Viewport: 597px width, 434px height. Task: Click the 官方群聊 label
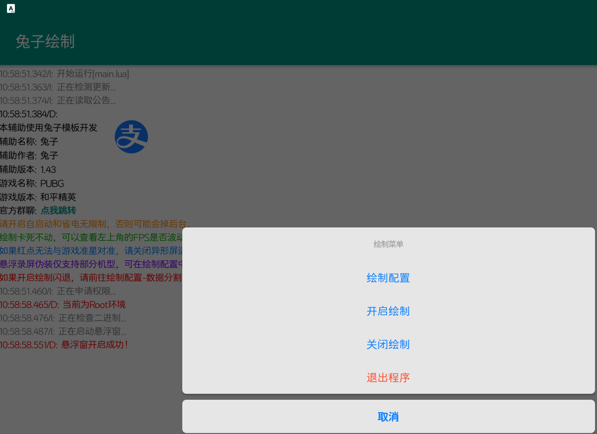19,211
